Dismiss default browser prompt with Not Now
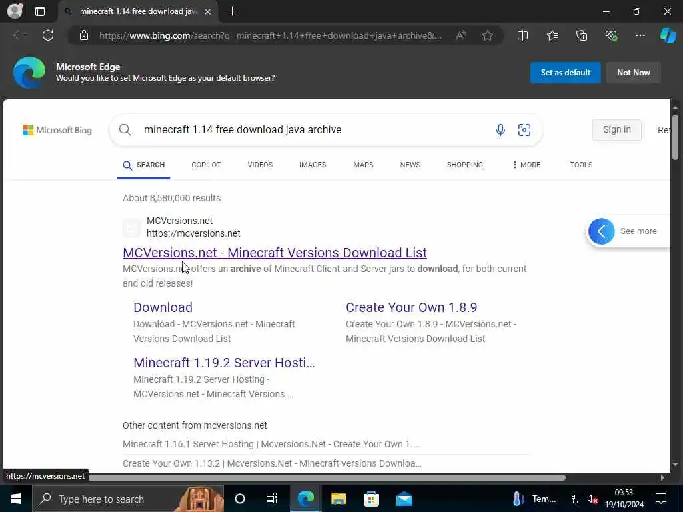Screen dimensions: 683x512 (x=634, y=73)
